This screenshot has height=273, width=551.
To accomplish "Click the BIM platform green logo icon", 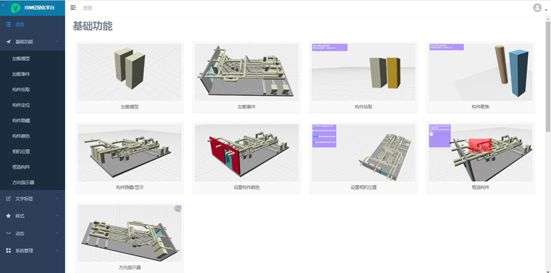I will tap(16, 8).
